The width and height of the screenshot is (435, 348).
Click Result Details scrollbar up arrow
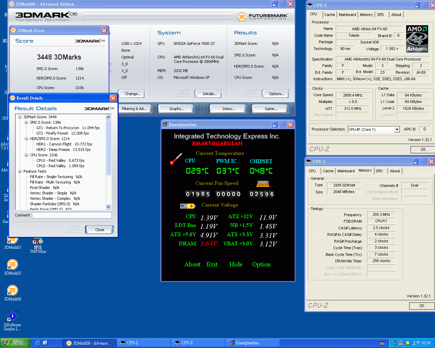pyautogui.click(x=108, y=117)
